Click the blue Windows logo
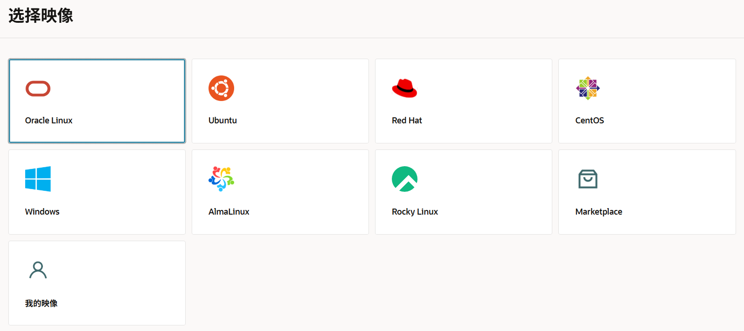Viewport: 744px width, 331px height. tap(38, 179)
